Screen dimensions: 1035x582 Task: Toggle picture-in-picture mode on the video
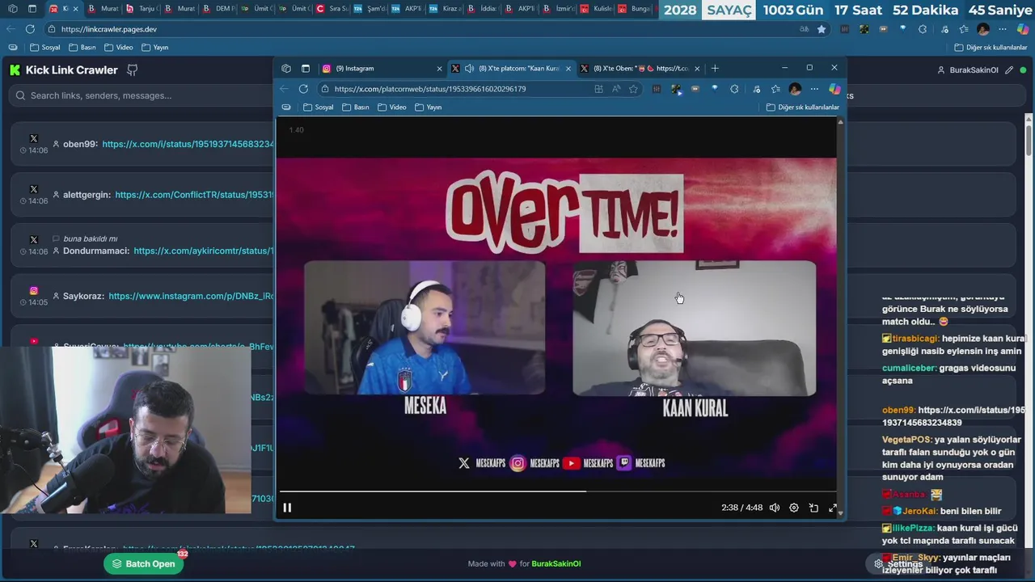pos(813,508)
